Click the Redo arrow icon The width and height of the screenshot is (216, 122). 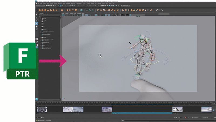coord(53,6)
